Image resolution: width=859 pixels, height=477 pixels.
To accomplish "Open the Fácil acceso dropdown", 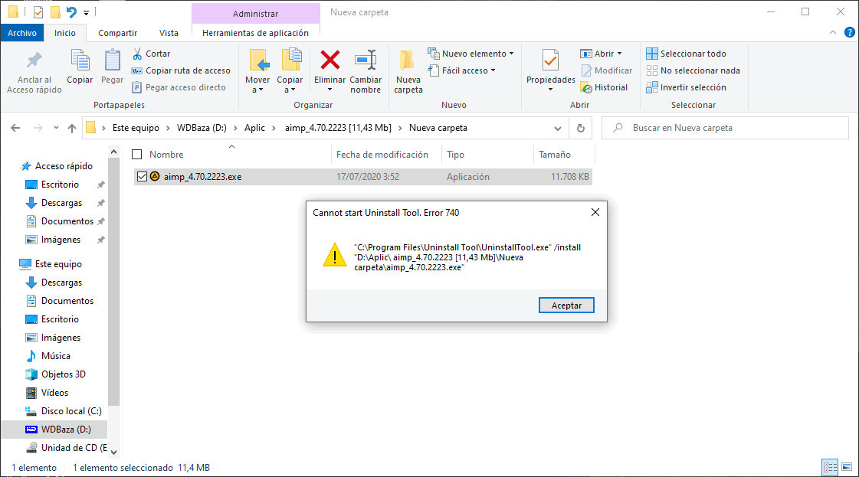I will click(462, 70).
